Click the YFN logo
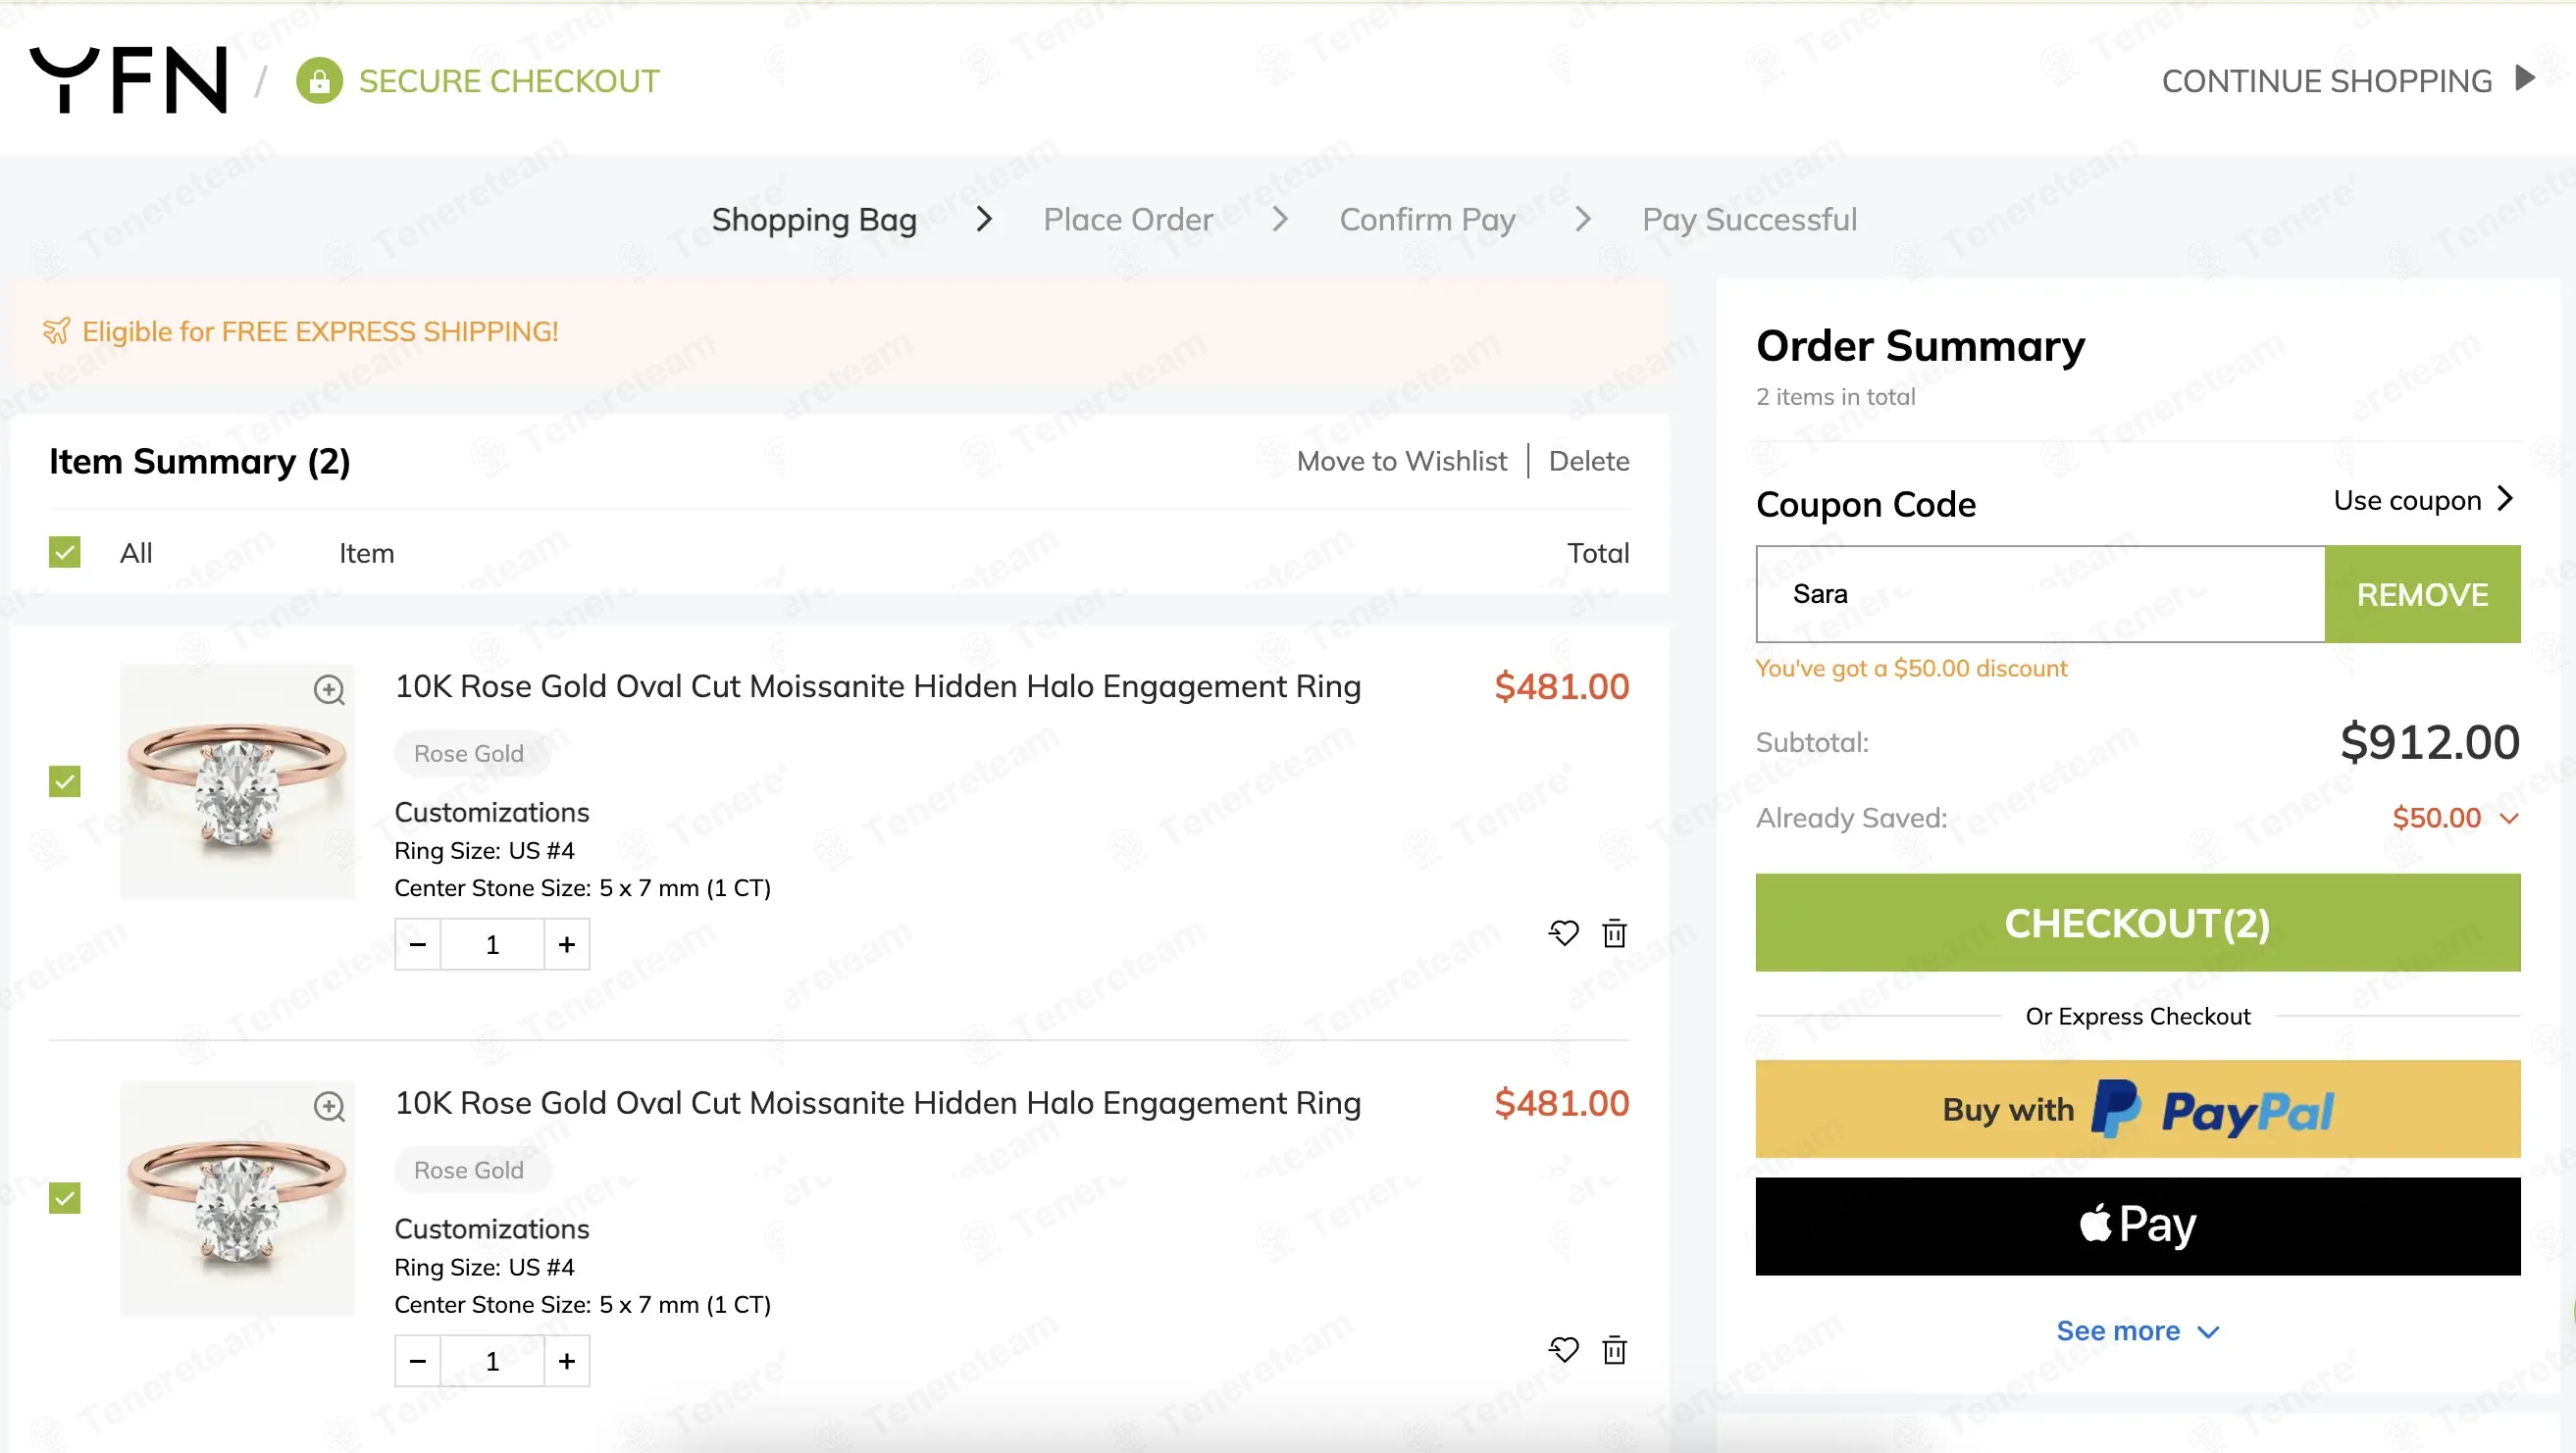The width and height of the screenshot is (2576, 1453). click(x=129, y=80)
